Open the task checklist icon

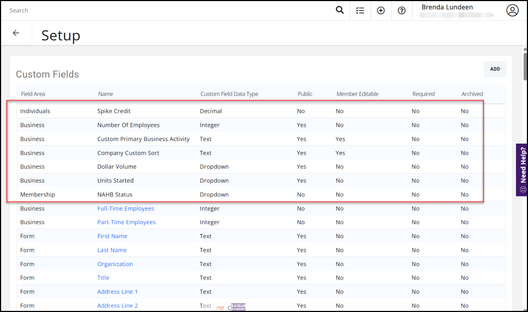coord(360,11)
